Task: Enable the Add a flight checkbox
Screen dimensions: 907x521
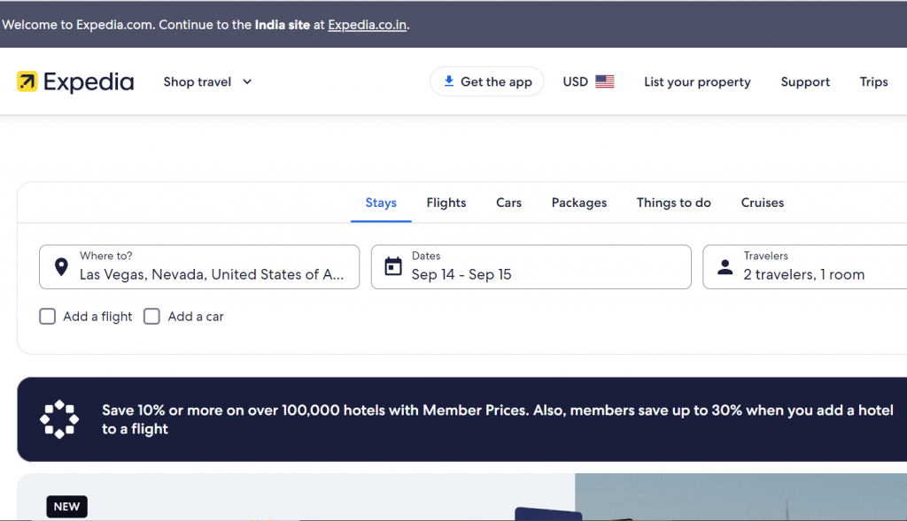Action: coord(48,317)
